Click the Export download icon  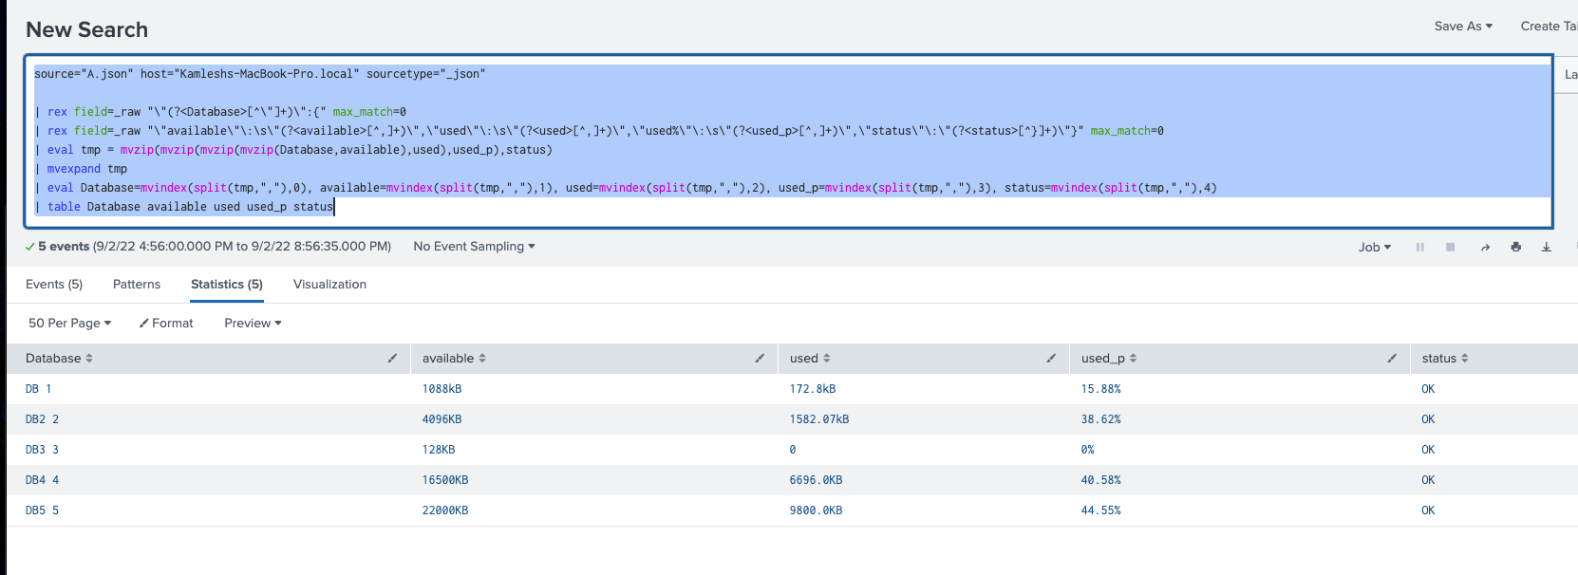[1546, 248]
